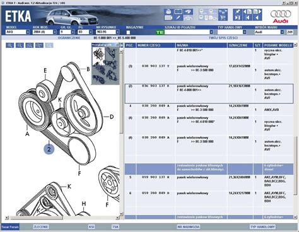Click the diagram horizontal scrollbar thumb
Viewport: 299px width, 232px height.
pyautogui.click(x=37, y=217)
